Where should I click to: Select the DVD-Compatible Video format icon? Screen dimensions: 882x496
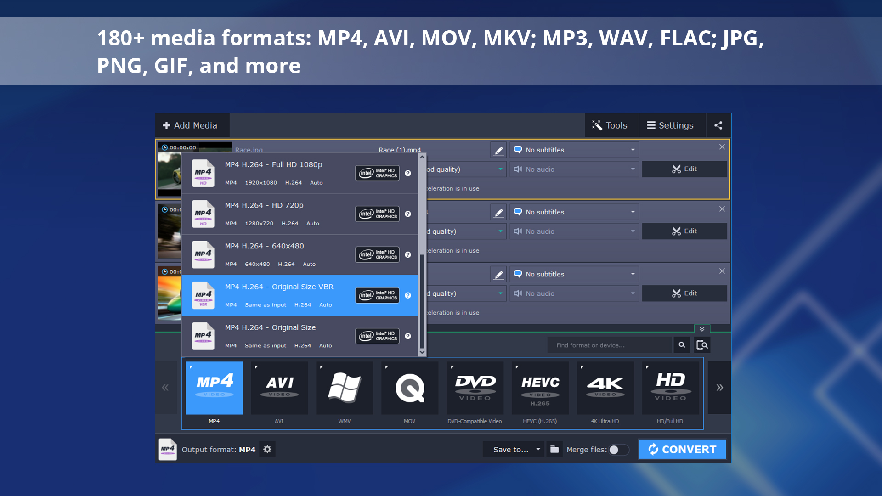click(x=475, y=388)
